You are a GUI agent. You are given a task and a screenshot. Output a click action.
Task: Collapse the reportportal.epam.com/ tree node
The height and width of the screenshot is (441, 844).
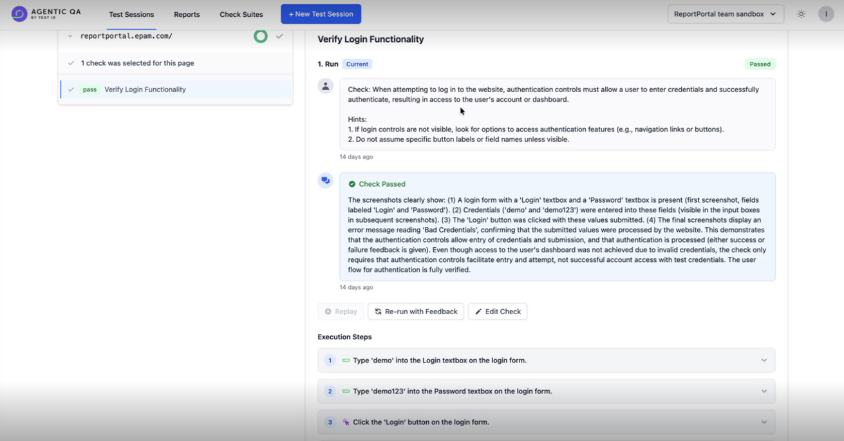pos(70,37)
